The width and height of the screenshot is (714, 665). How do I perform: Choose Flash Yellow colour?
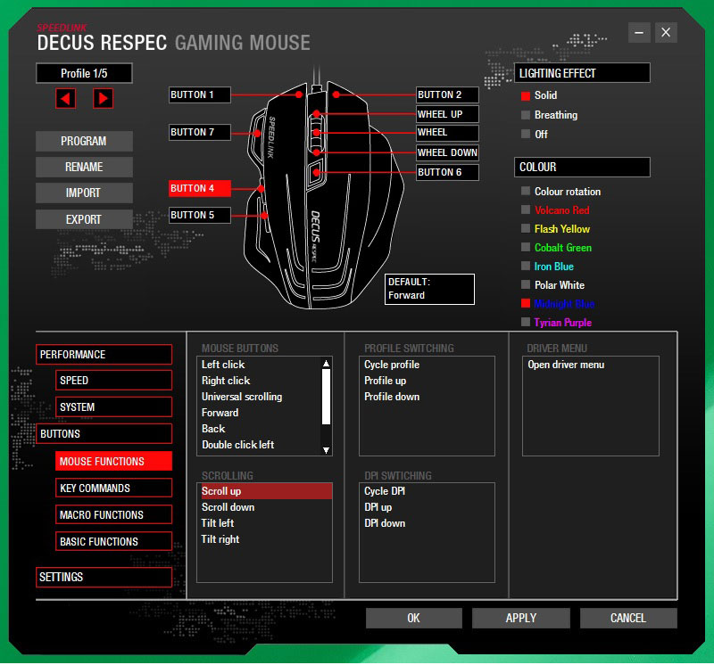click(526, 229)
